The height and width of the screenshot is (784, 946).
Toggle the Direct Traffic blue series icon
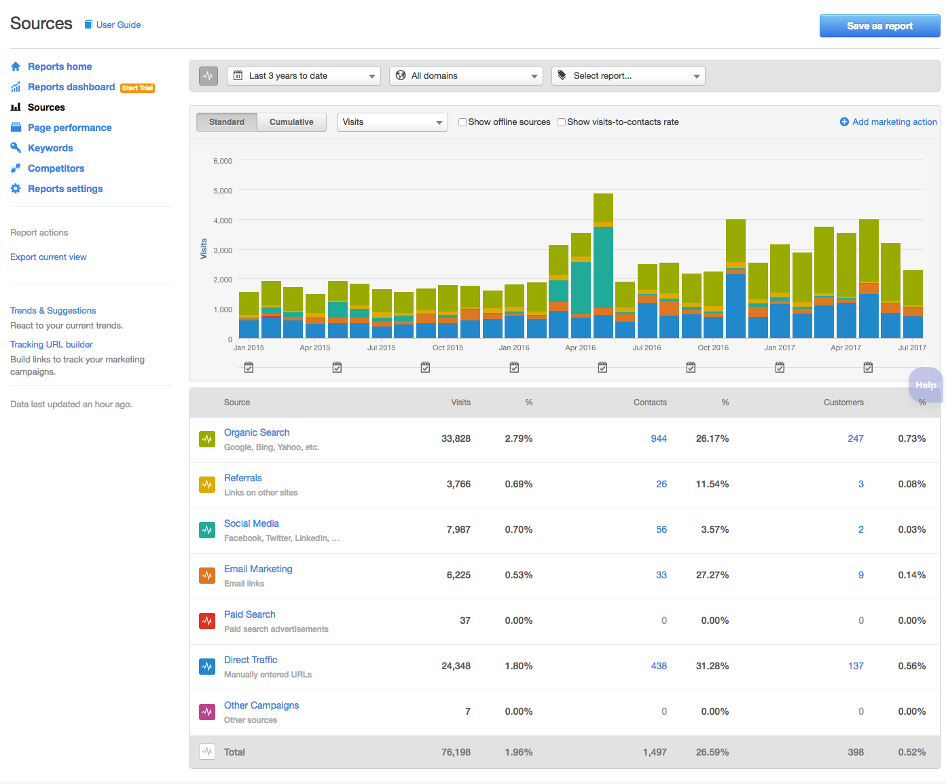[x=207, y=667]
